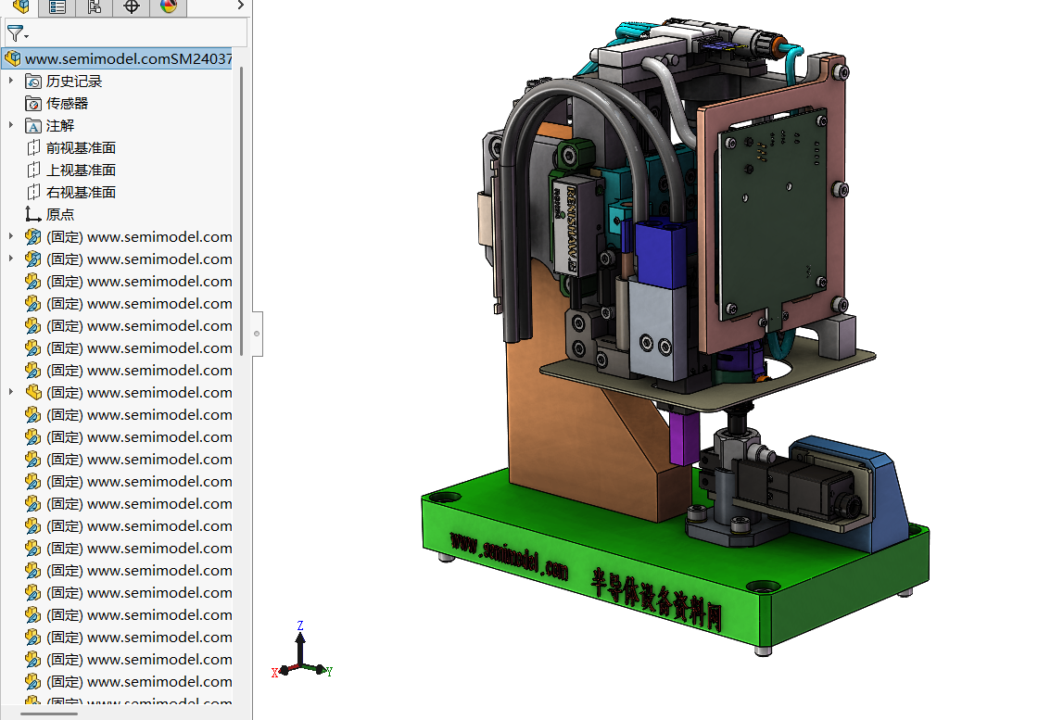Image resolution: width=1038 pixels, height=720 pixels.
Task: Switch to the PropertyManager tab
Action: coord(57,6)
